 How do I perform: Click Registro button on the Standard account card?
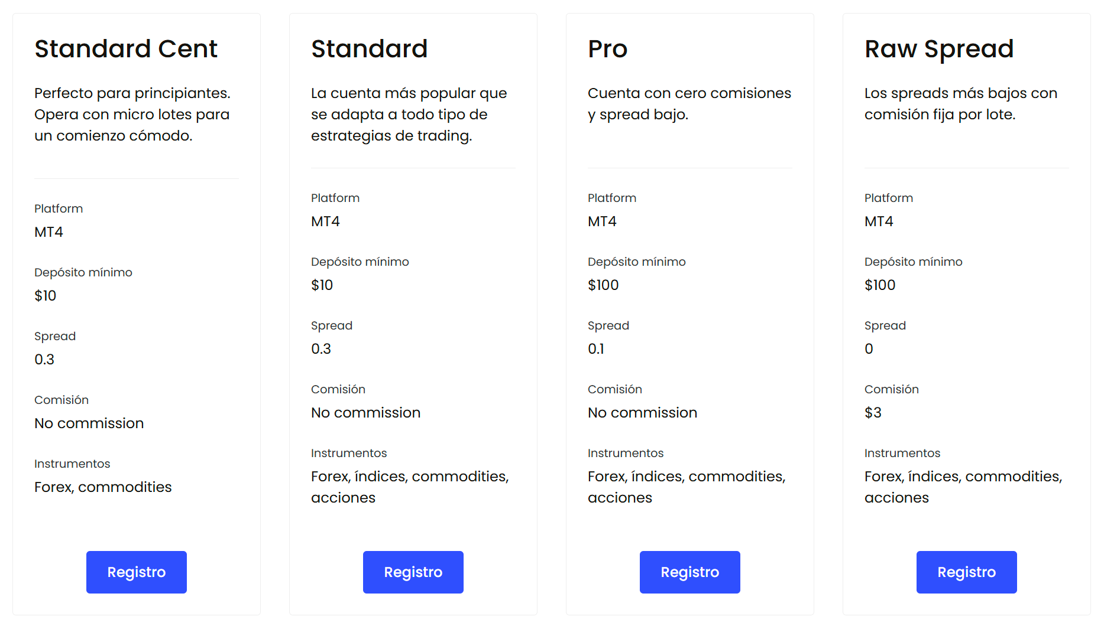413,572
